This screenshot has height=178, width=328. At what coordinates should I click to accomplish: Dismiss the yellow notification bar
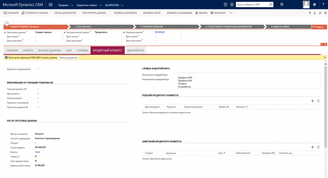[325, 57]
